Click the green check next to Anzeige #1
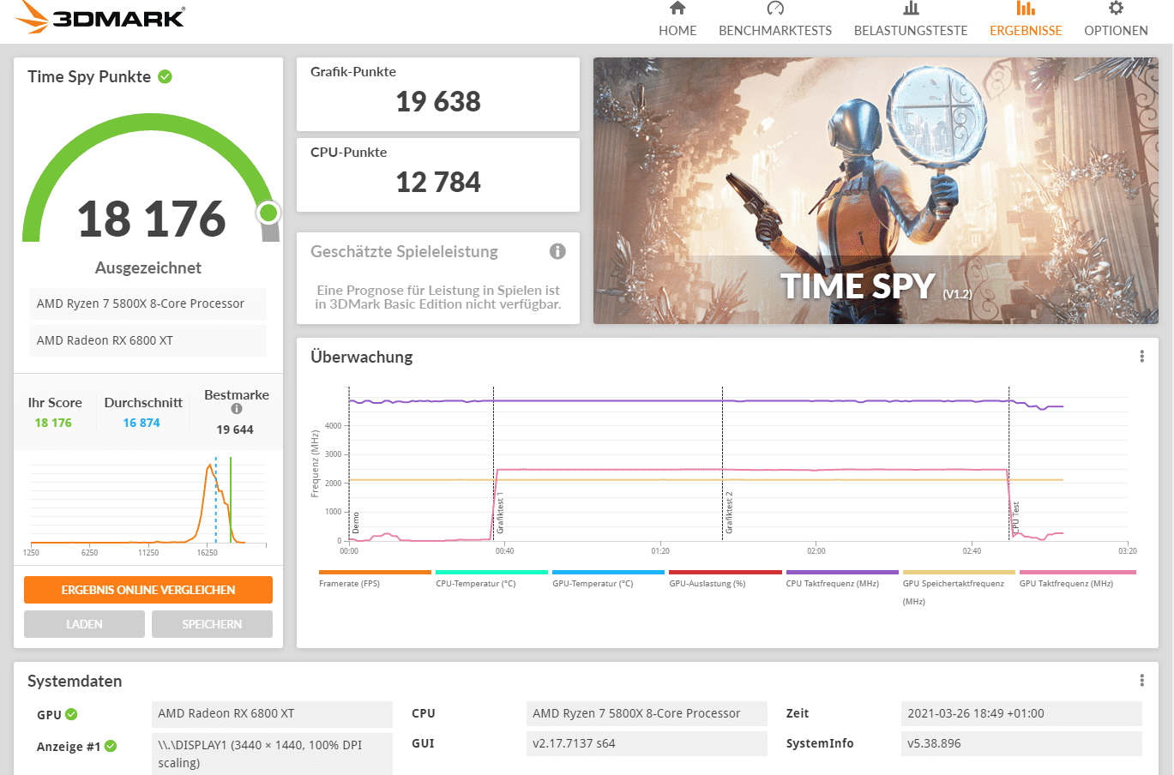Screen dimensions: 1174x775 point(111,746)
